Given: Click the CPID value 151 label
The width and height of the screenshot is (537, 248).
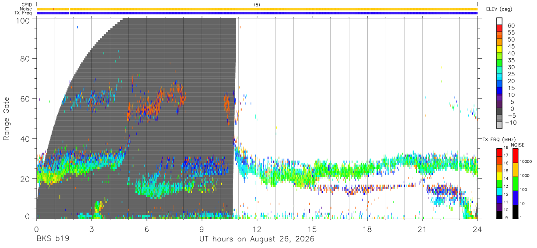Looking at the screenshot, I should [x=257, y=5].
